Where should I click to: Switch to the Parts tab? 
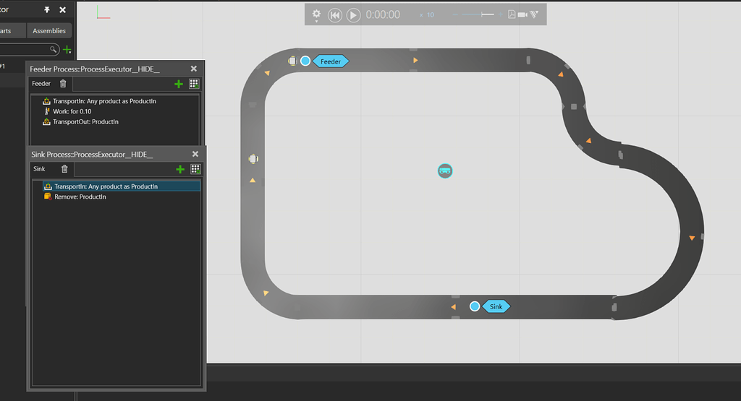tap(12, 30)
